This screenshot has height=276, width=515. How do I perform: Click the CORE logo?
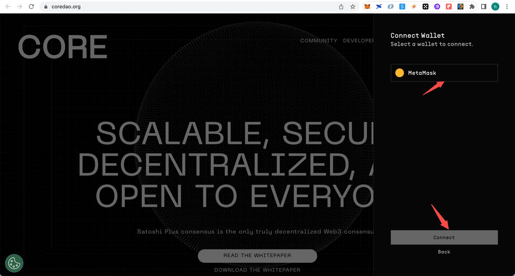pos(63,47)
